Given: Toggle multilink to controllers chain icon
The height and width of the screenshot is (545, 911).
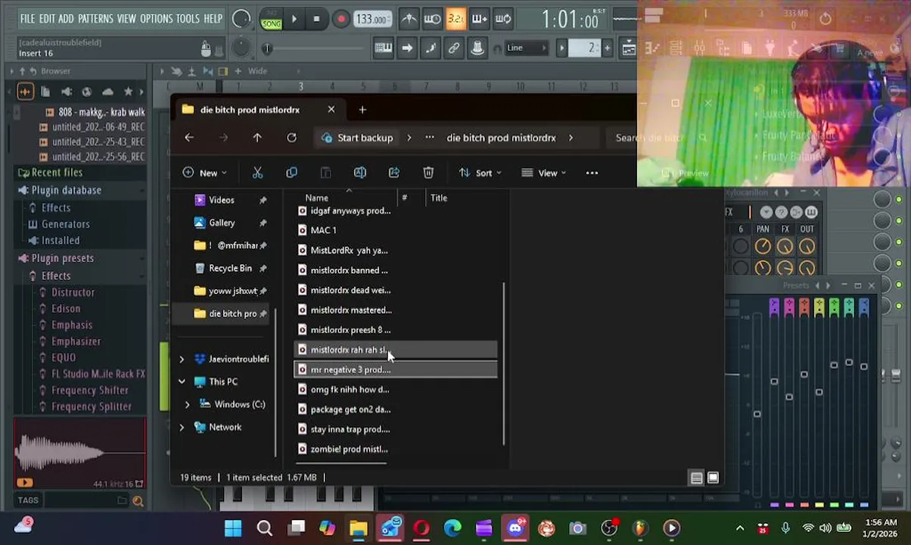Looking at the screenshot, I should coord(454,48).
